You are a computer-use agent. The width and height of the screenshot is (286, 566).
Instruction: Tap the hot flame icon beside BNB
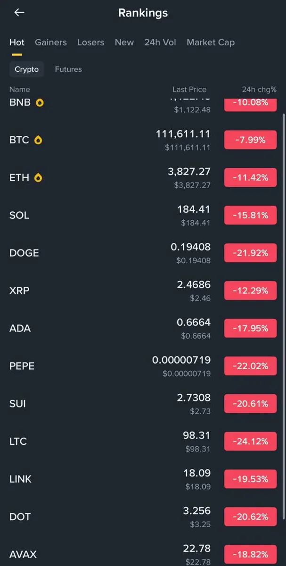click(x=40, y=102)
